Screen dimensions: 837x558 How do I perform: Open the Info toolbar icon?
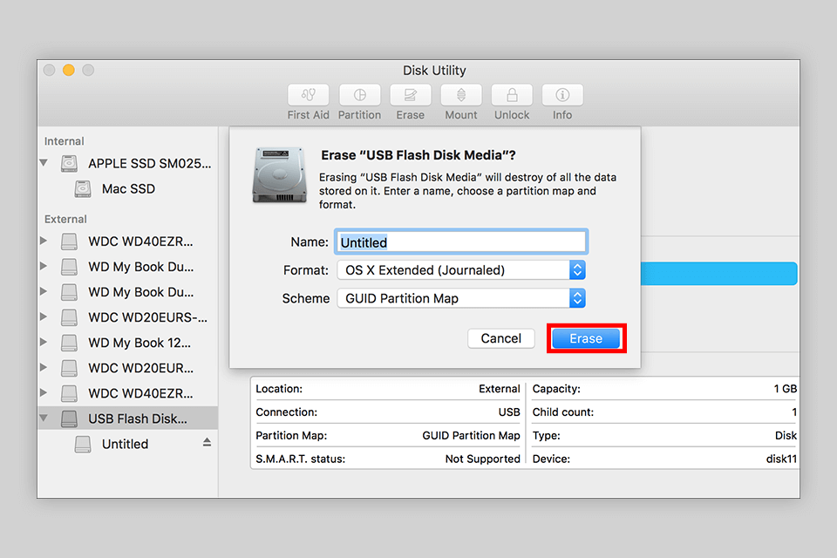(562, 95)
